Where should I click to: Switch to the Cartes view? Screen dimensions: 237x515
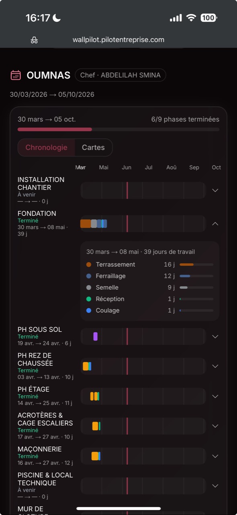(x=93, y=148)
